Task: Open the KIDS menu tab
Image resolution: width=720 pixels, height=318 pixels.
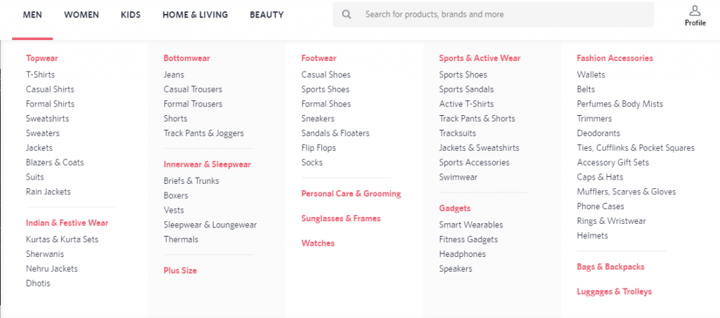Action: [x=130, y=14]
